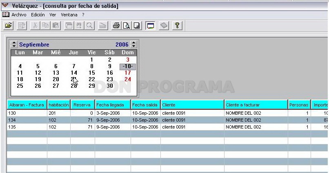Click the copy documents toolbar icon

[45, 26]
